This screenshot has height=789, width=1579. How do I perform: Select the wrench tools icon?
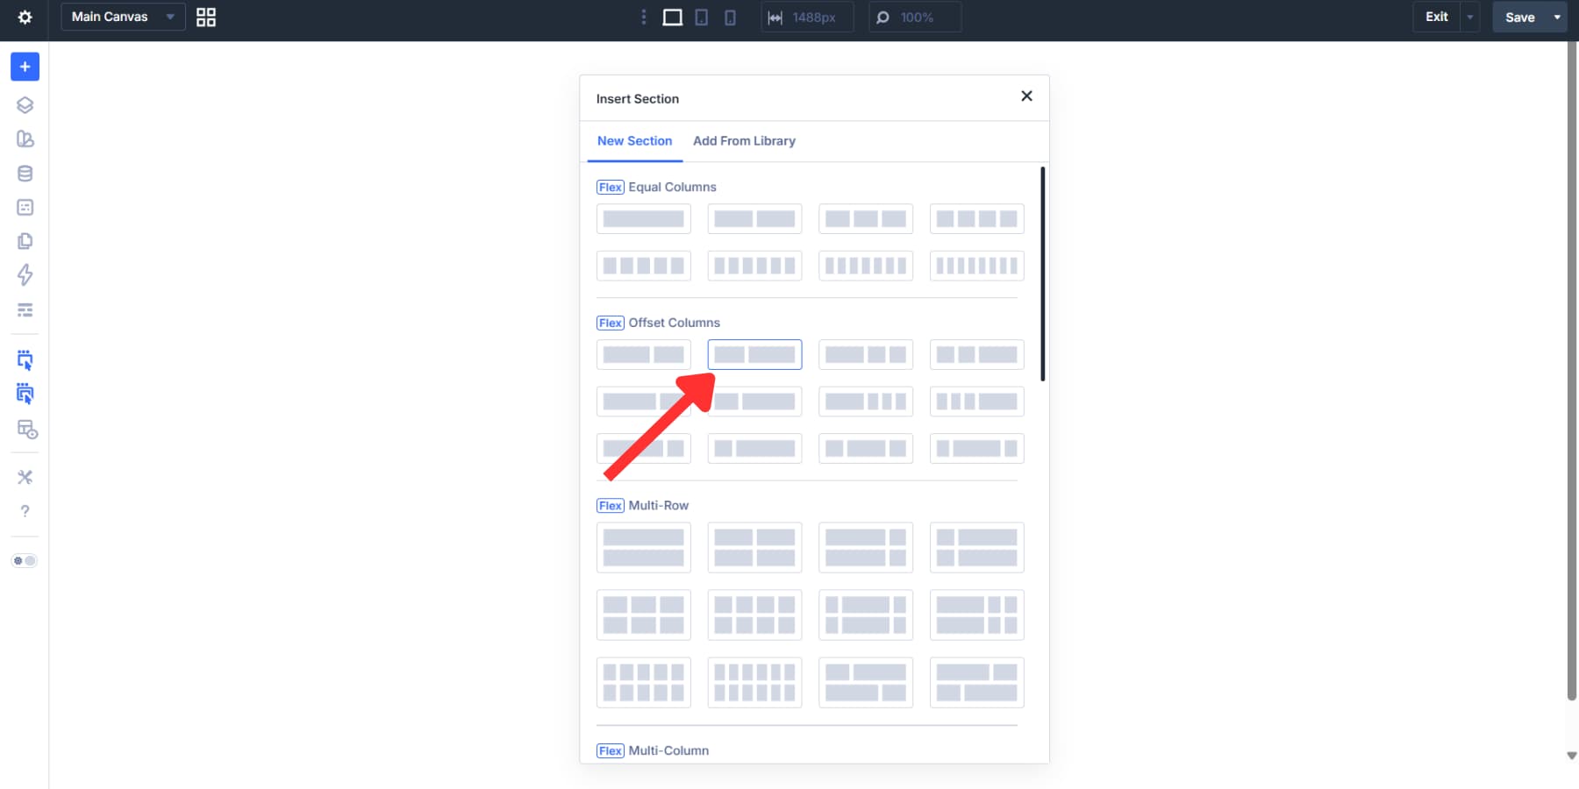[x=25, y=477]
